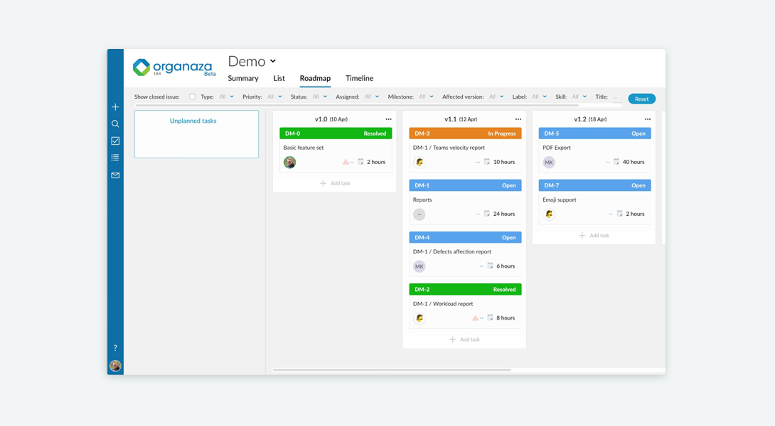This screenshot has height=426, width=775.
Task: Open the user profile avatar in sidebar
Action: point(115,366)
